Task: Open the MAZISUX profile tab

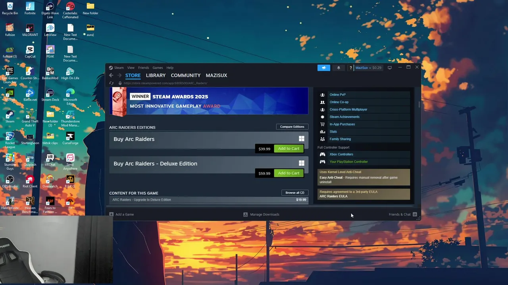Action: [216, 75]
